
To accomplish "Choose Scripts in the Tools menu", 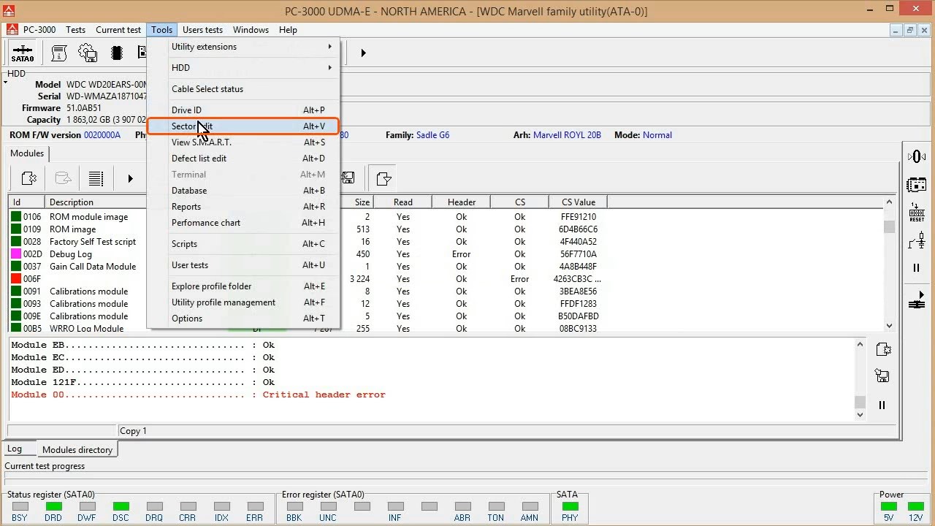I will pos(243,244).
